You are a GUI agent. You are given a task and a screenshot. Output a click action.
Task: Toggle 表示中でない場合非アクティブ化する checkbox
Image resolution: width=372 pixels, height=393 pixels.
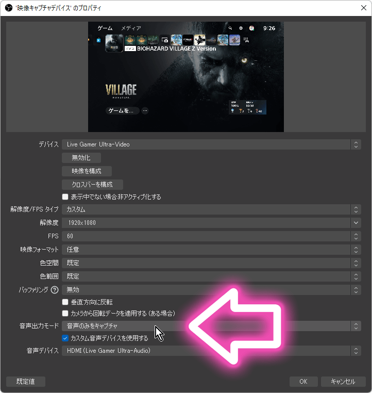click(x=65, y=196)
